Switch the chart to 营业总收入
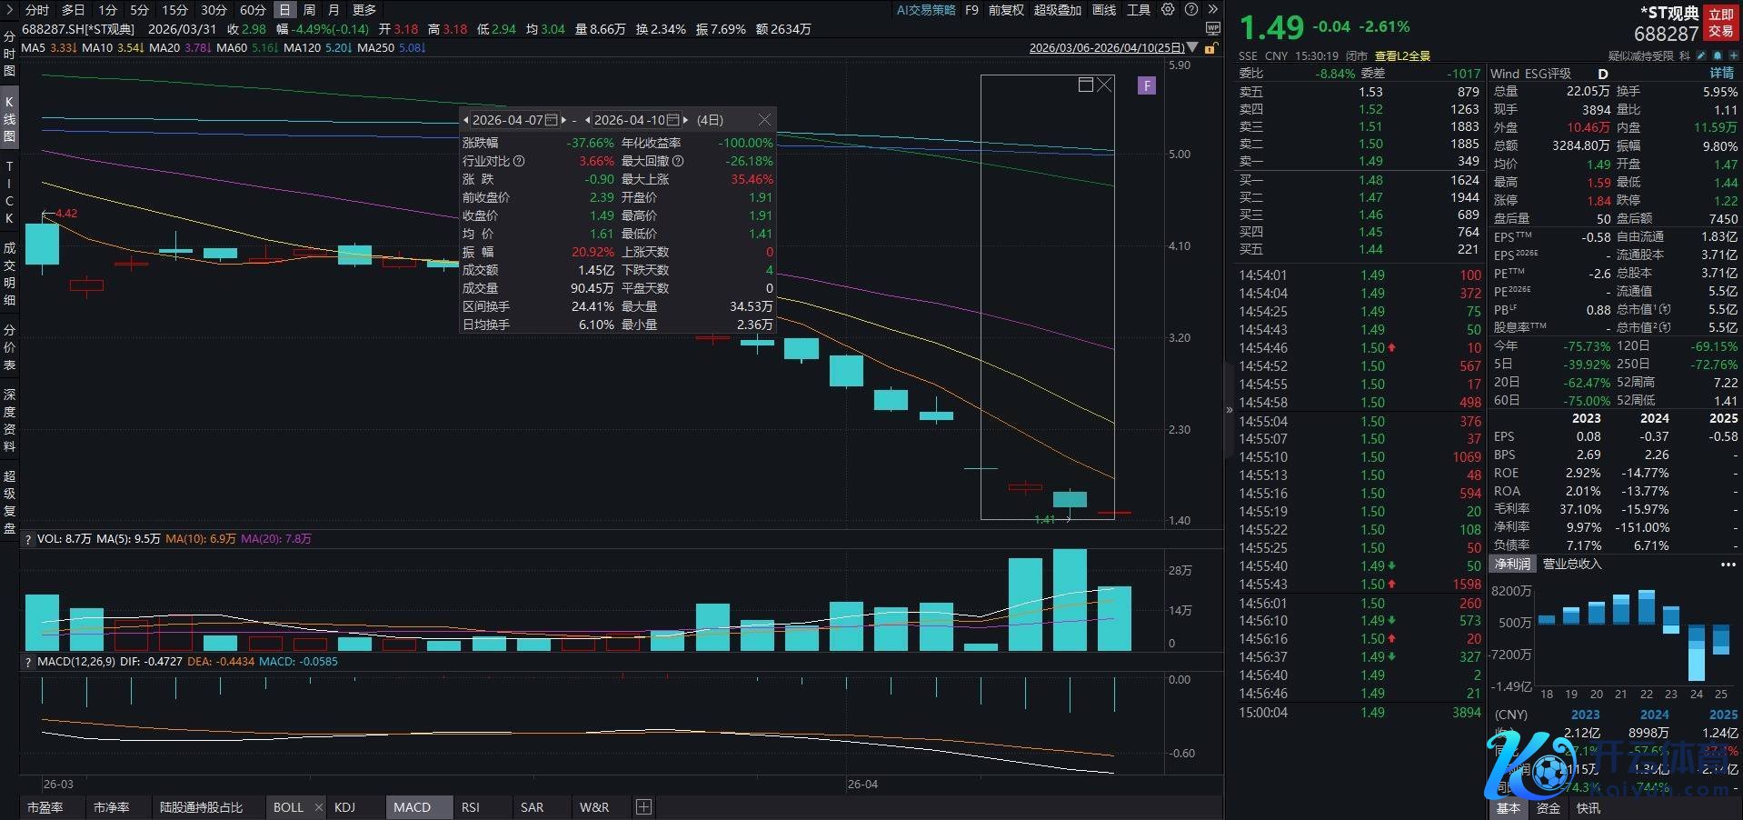Screen dimensions: 1743x820 point(1572,565)
